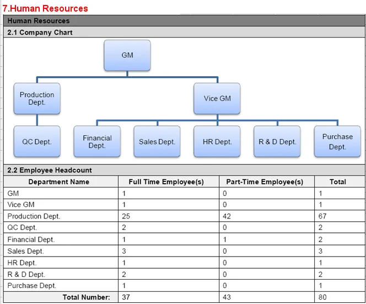Click the '2.1 Company Chart' section header

pos(184,32)
